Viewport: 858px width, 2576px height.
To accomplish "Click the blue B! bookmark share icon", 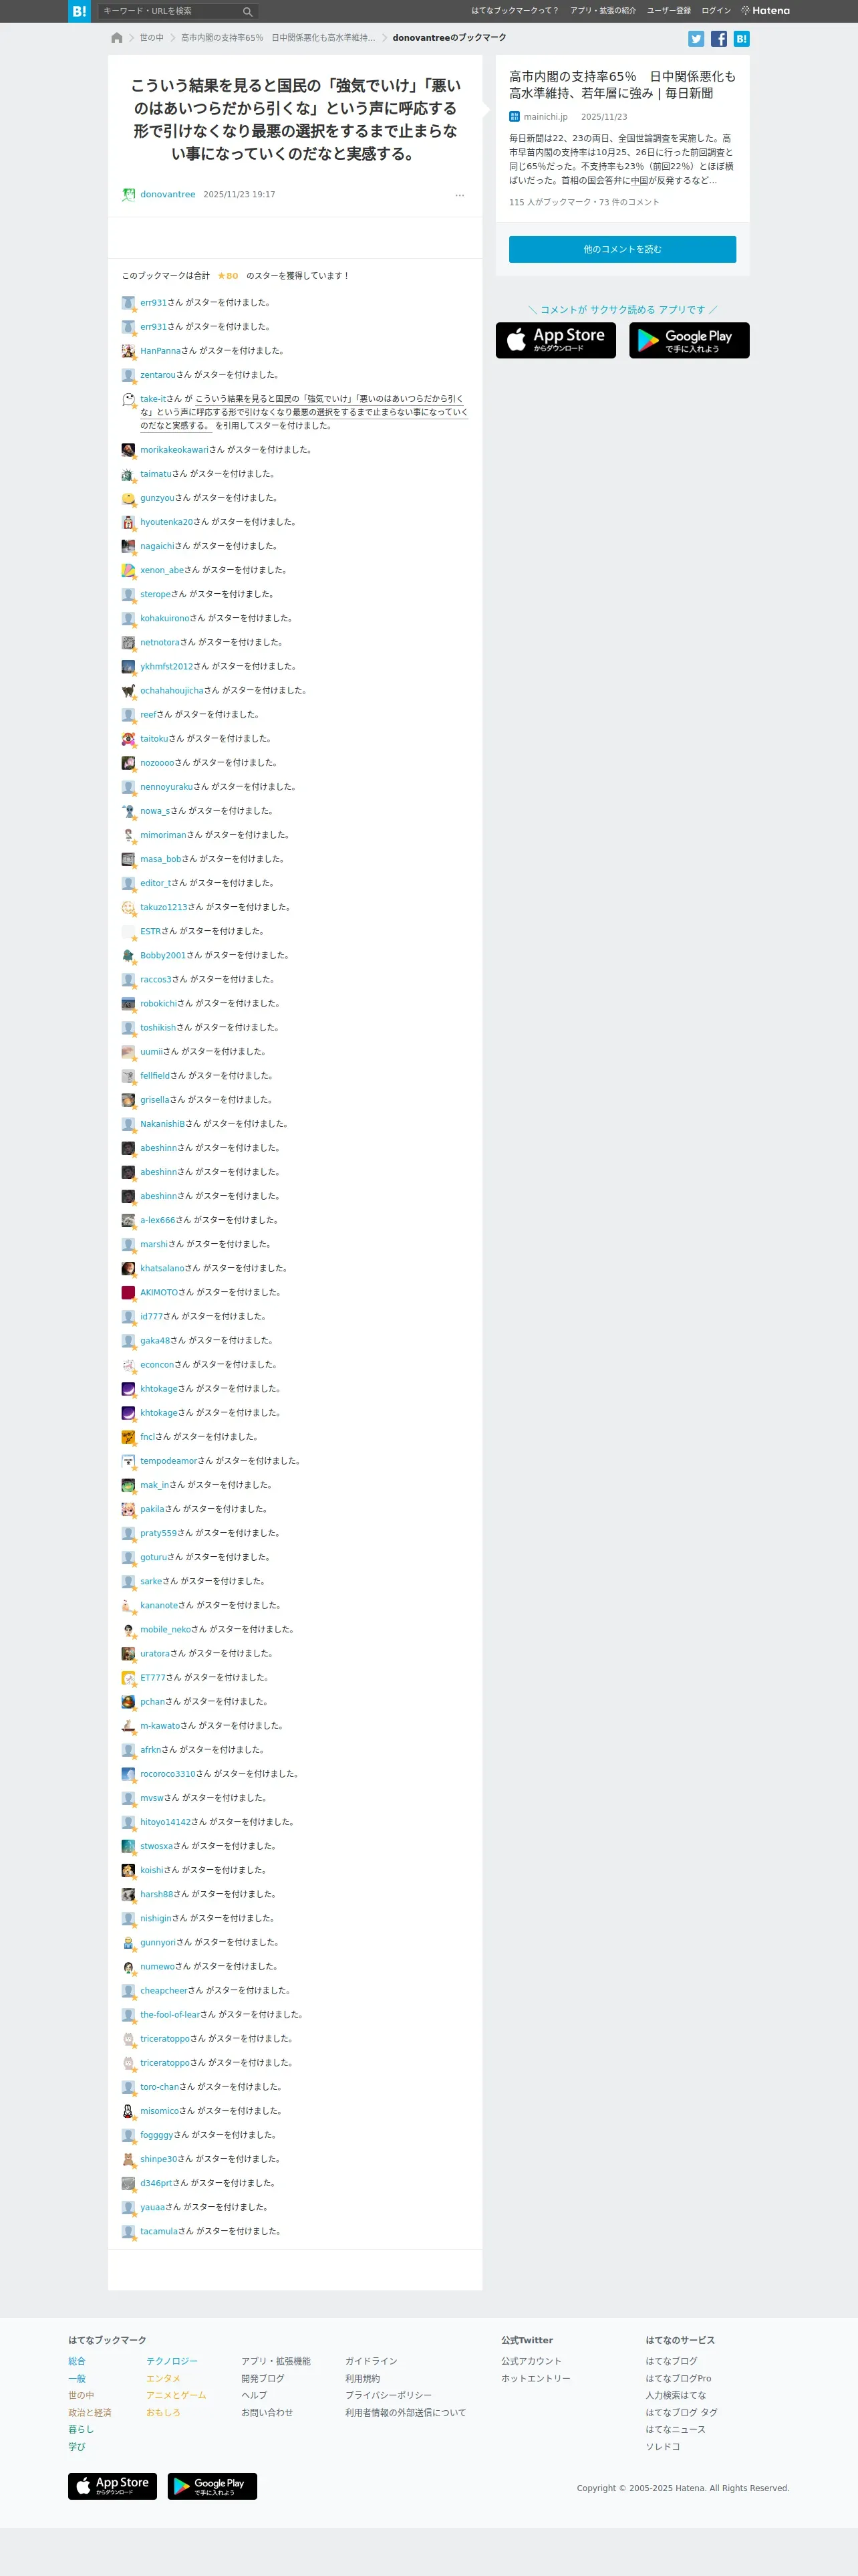I will pyautogui.click(x=741, y=39).
